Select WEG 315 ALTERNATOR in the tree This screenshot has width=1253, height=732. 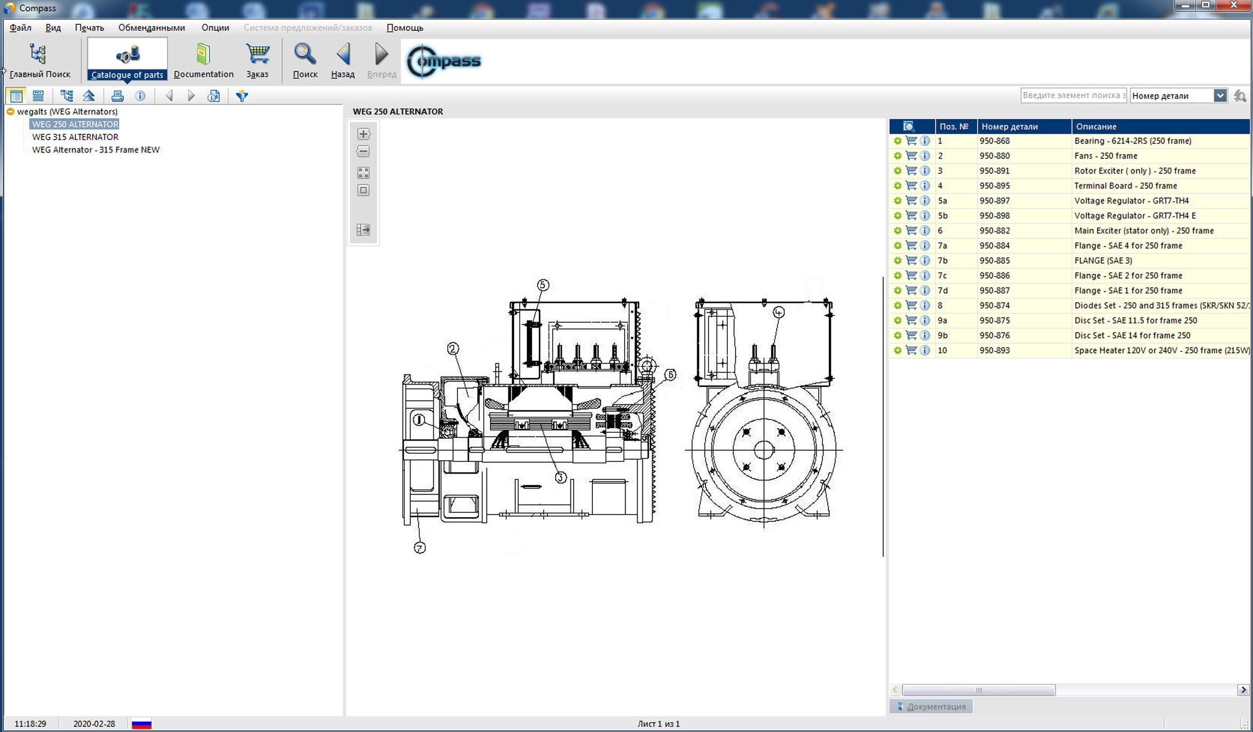click(75, 137)
